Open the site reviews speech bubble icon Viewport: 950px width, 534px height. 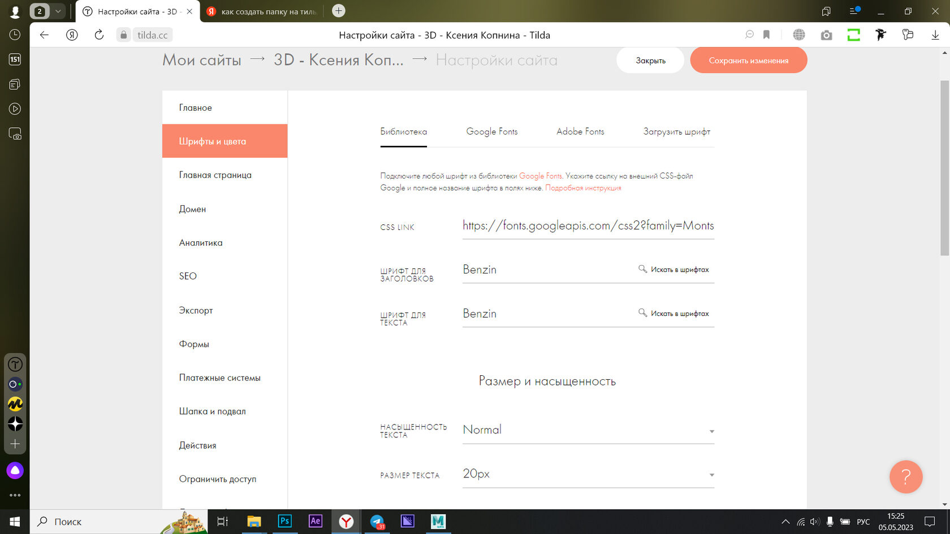pos(749,35)
